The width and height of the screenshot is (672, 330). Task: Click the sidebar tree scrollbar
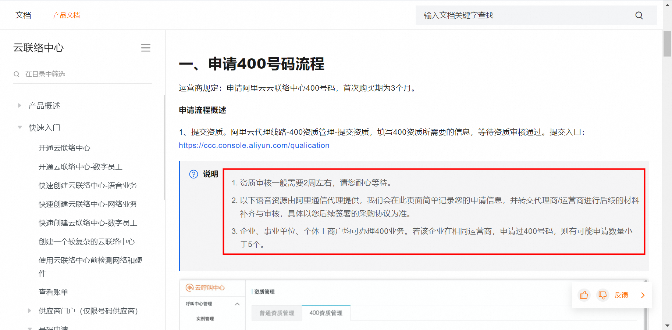(164, 147)
